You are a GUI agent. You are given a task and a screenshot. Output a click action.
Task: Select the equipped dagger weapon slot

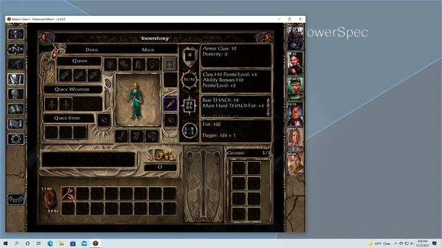pos(171,104)
